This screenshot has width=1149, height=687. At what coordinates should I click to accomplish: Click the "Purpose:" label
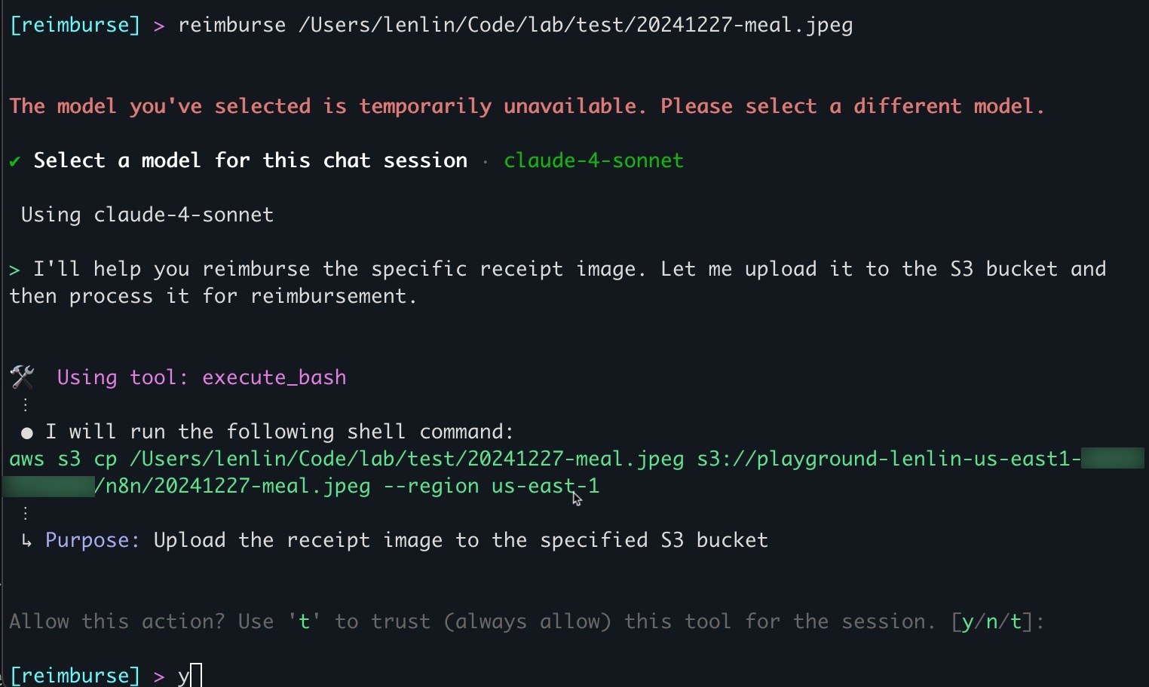[x=93, y=540]
